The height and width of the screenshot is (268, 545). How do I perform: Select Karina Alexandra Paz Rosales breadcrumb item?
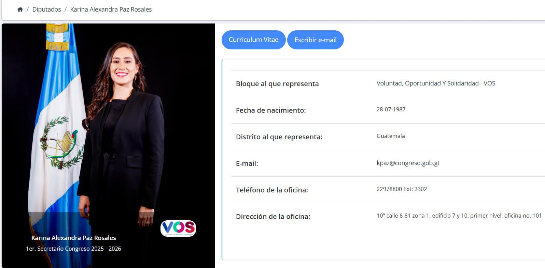[x=111, y=10]
